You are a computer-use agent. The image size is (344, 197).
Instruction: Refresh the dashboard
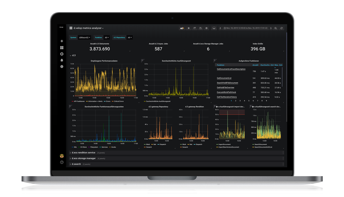coord(282,28)
